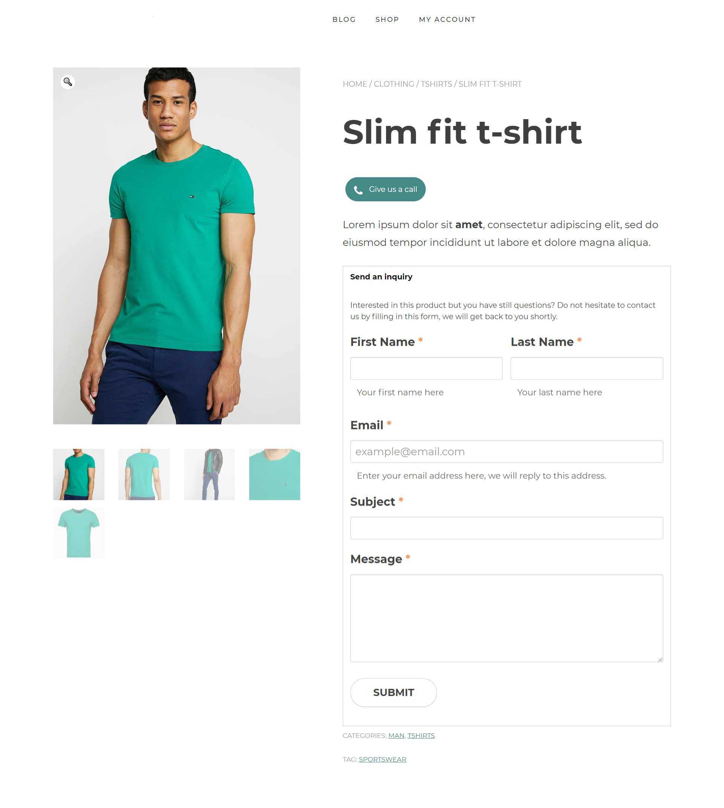Open the Blog menu item
Image resolution: width=724 pixels, height=808 pixels.
tap(344, 20)
